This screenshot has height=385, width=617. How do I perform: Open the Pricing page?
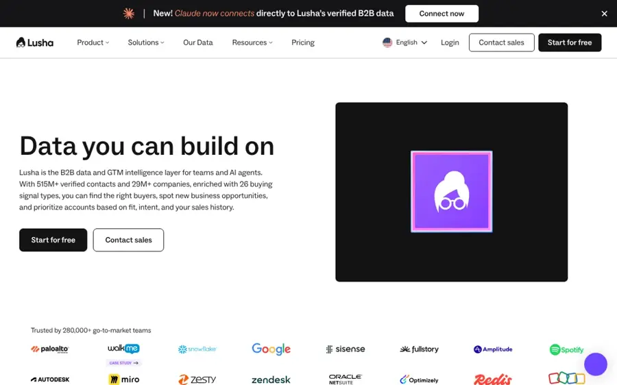point(303,42)
